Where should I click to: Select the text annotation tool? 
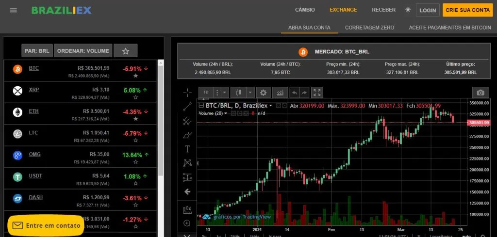point(187,149)
